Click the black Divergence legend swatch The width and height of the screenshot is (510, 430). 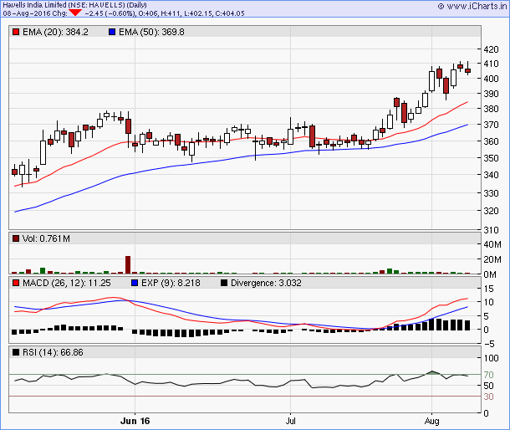coord(224,283)
